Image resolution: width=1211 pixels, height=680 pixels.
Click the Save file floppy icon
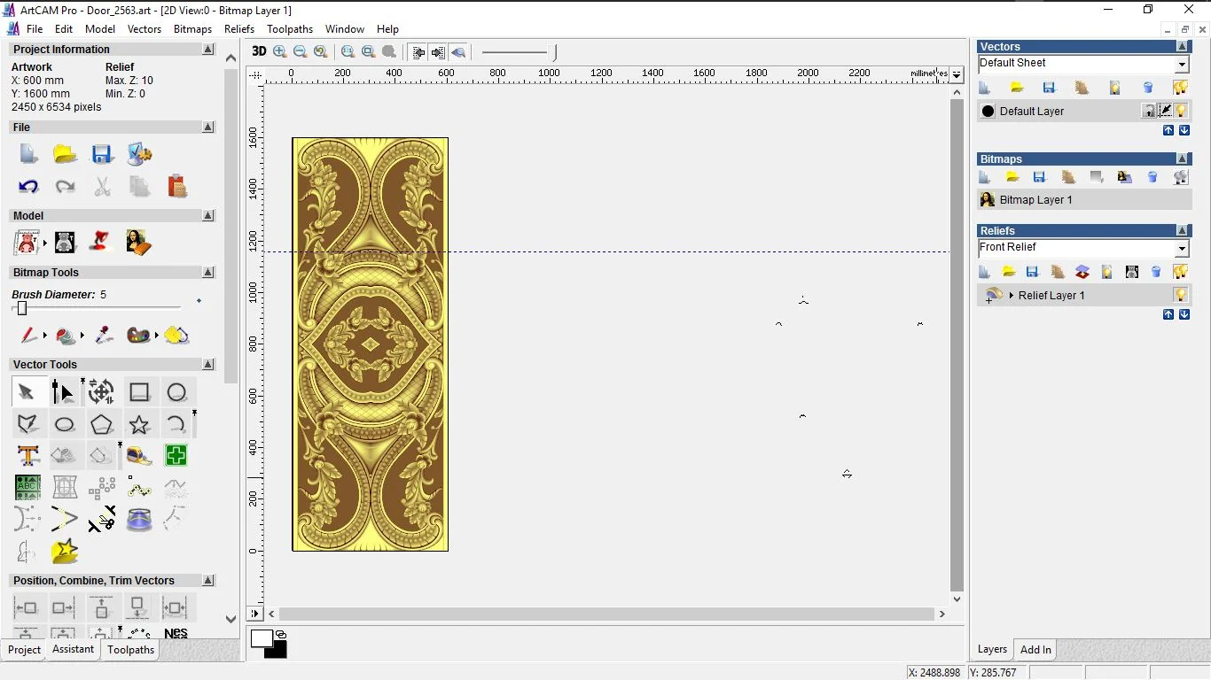[x=102, y=154]
